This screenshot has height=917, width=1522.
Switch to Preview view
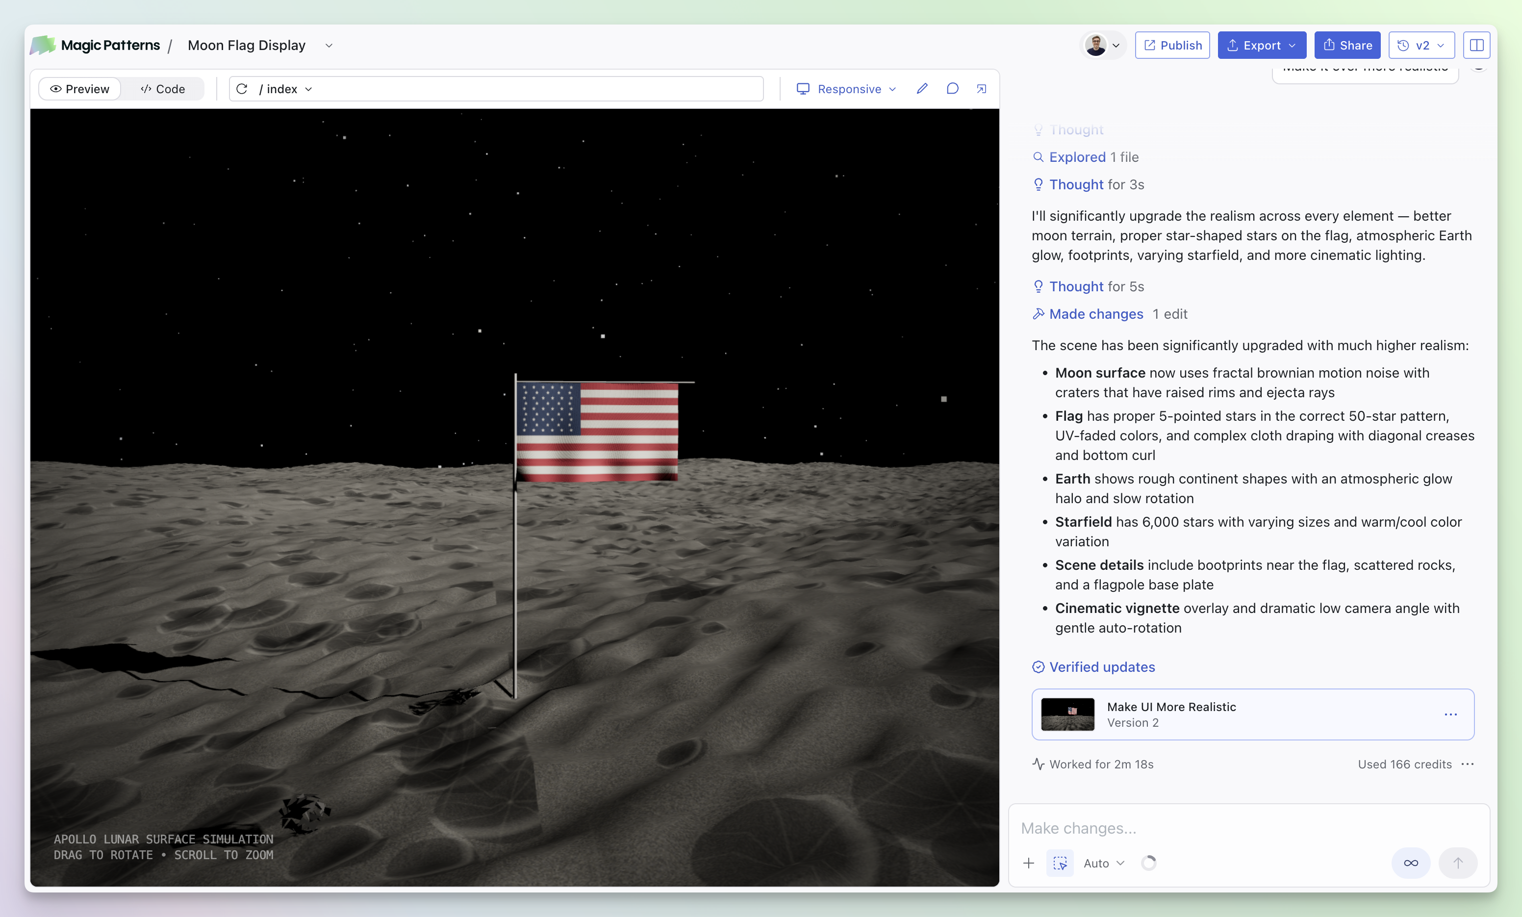pos(80,89)
